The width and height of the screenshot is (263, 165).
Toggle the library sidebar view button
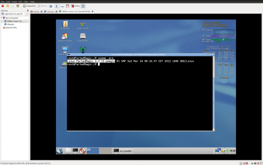point(57,6)
